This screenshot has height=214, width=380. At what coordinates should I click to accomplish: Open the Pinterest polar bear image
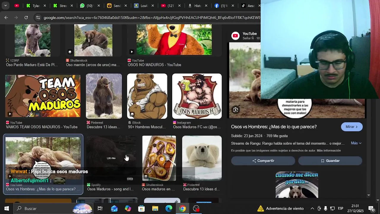click(x=202, y=158)
